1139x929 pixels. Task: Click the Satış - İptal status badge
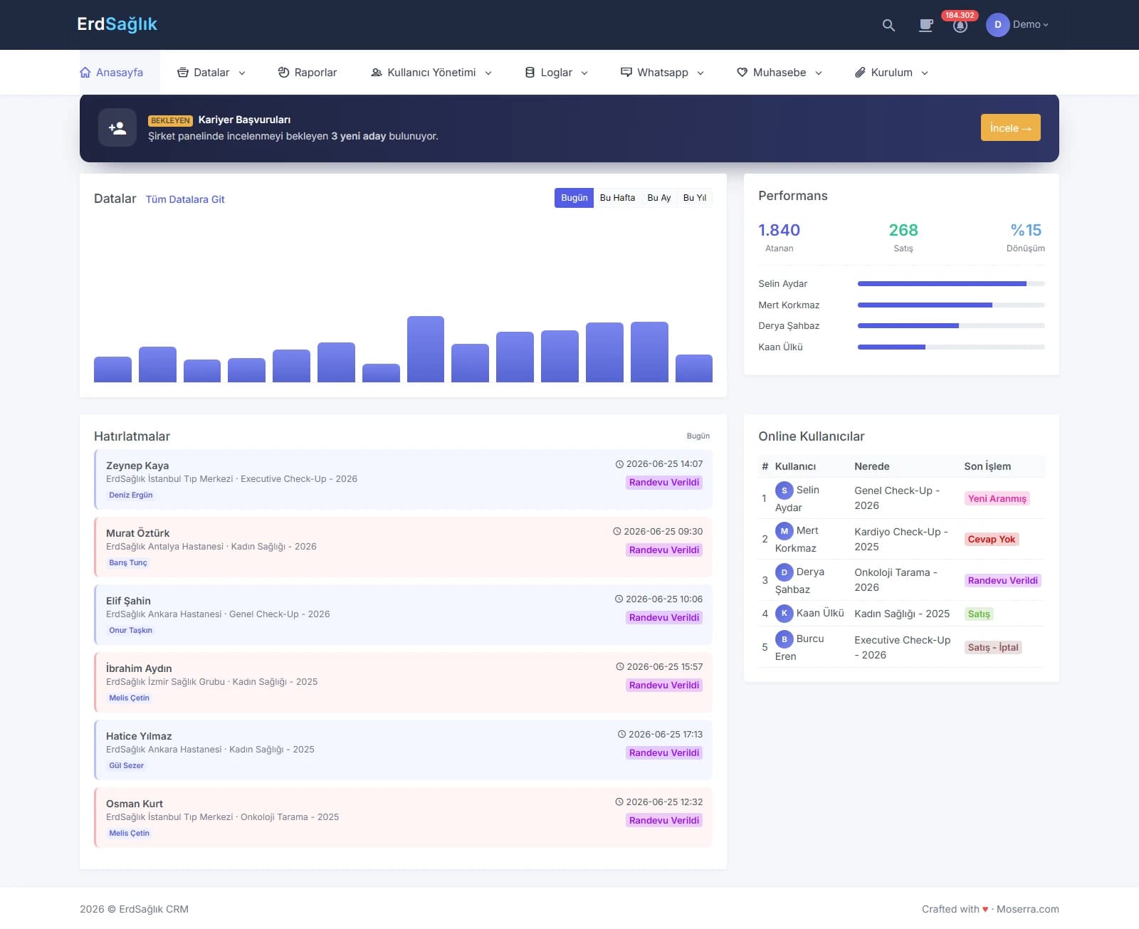(x=993, y=648)
